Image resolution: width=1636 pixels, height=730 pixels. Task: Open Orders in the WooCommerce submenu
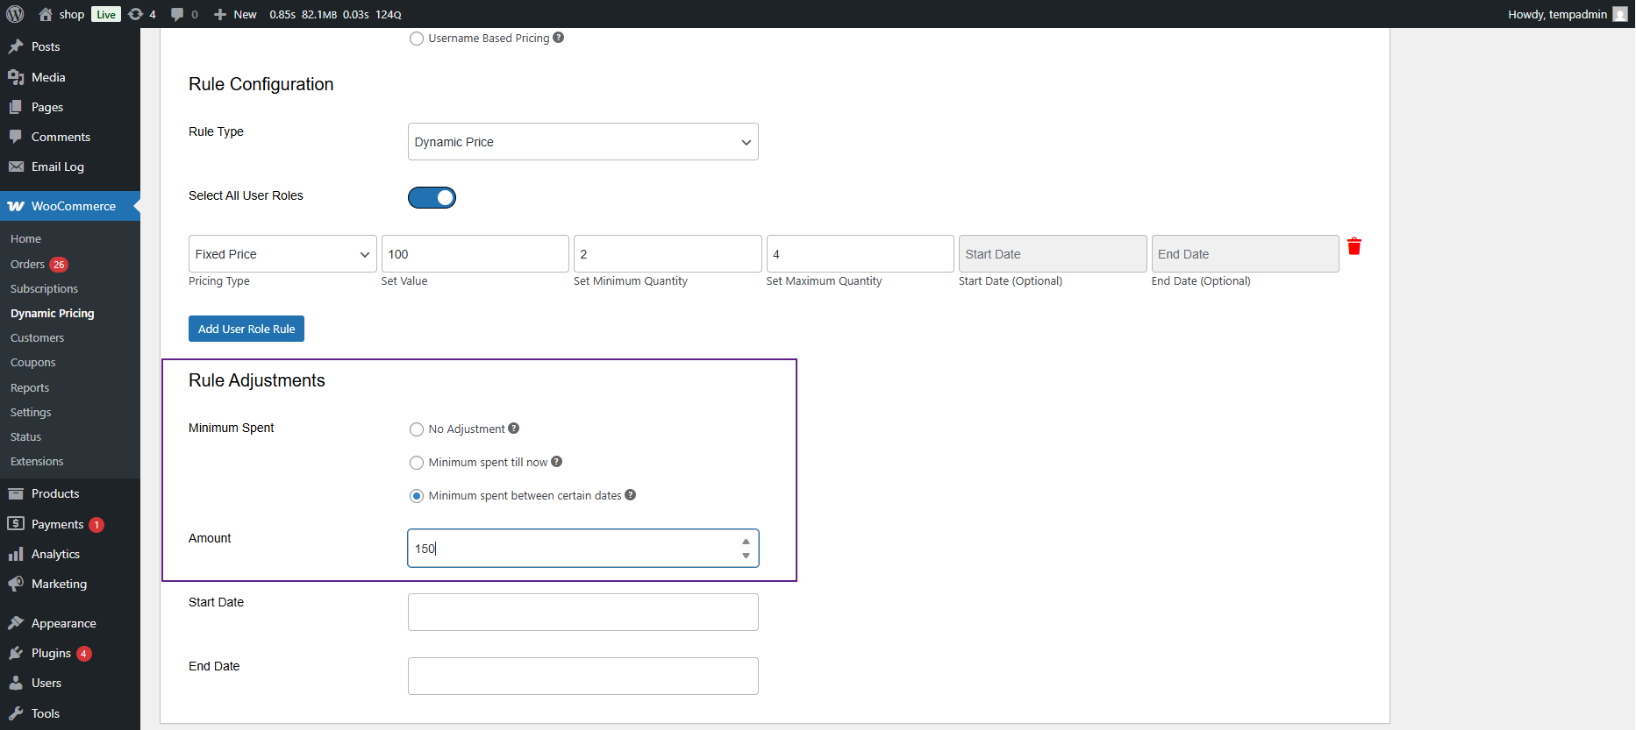(27, 264)
